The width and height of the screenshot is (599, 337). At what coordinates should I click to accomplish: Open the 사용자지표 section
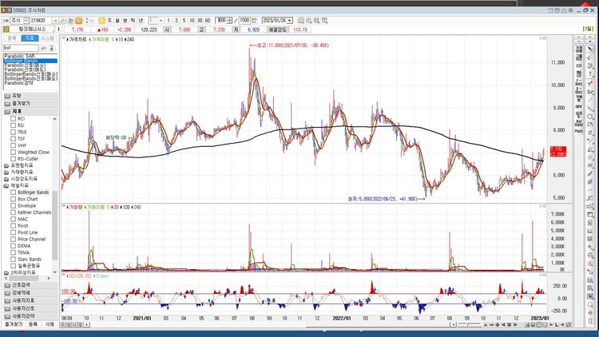[30, 301]
